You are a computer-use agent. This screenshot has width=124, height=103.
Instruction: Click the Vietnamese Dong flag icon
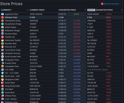(3, 21)
